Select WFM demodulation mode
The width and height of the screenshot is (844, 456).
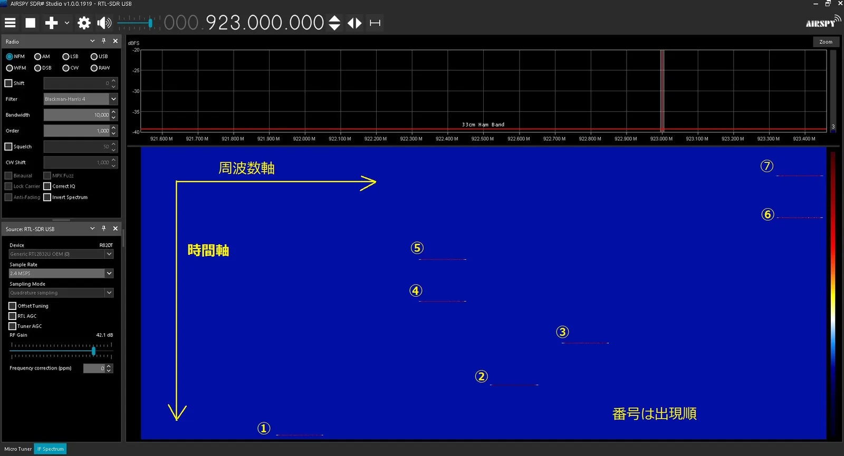pyautogui.click(x=16, y=68)
